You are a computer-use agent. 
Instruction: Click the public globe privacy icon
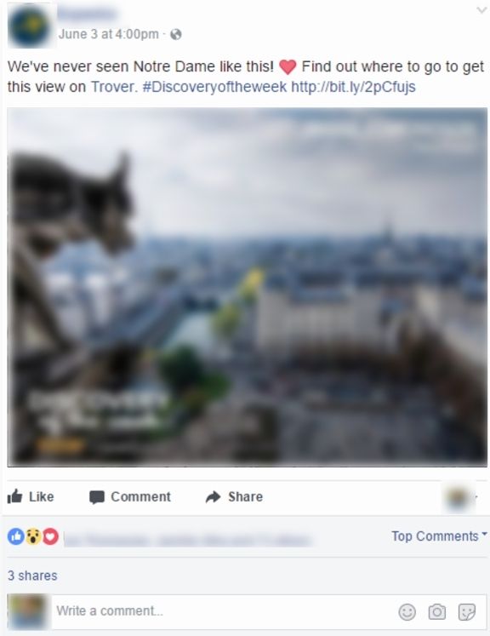[x=176, y=34]
